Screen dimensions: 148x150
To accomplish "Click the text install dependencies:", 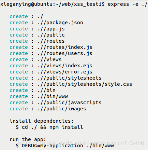I will click(x=42, y=121).
